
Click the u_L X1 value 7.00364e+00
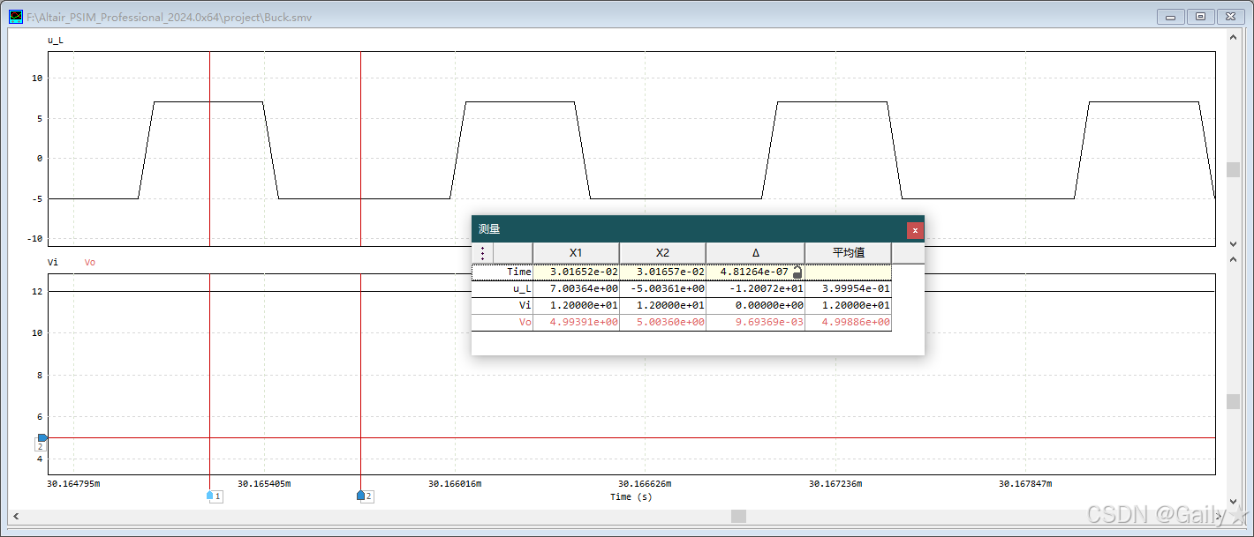coord(585,288)
